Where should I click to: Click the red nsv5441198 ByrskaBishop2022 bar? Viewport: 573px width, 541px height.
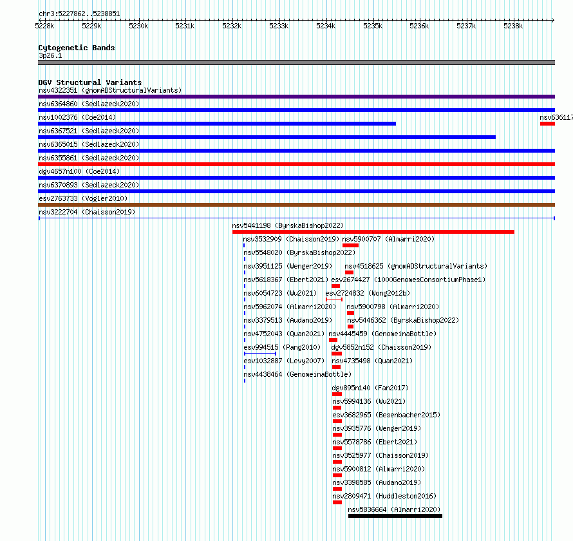click(x=373, y=232)
